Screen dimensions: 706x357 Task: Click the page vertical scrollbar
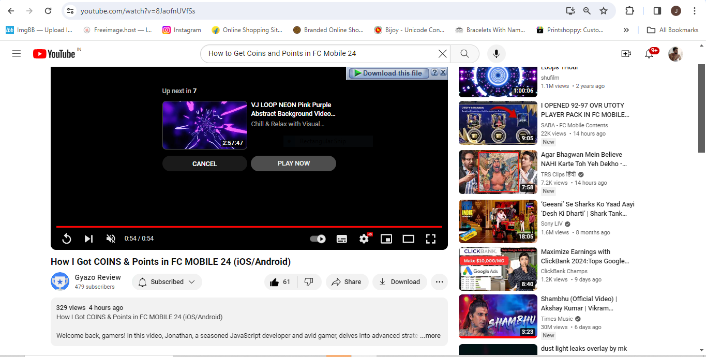click(x=701, y=109)
